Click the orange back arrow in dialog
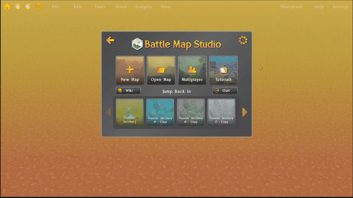 point(110,40)
